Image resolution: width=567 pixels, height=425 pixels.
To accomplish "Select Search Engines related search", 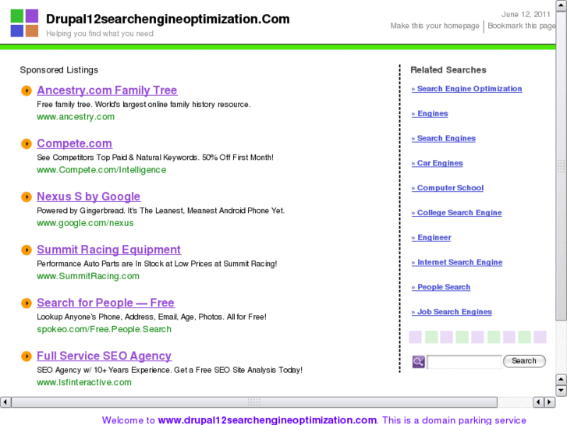I will [444, 138].
